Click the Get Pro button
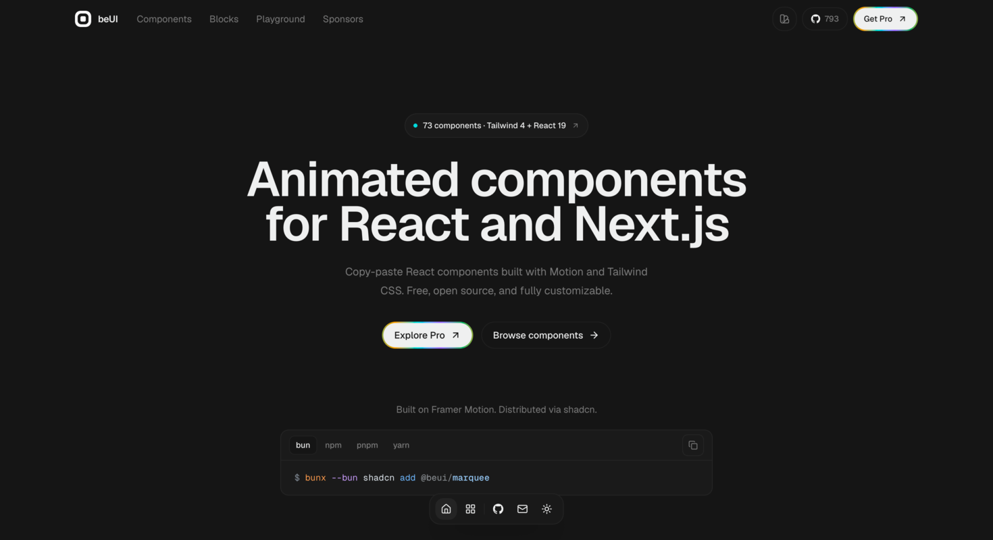Viewport: 993px width, 540px height. [885, 19]
